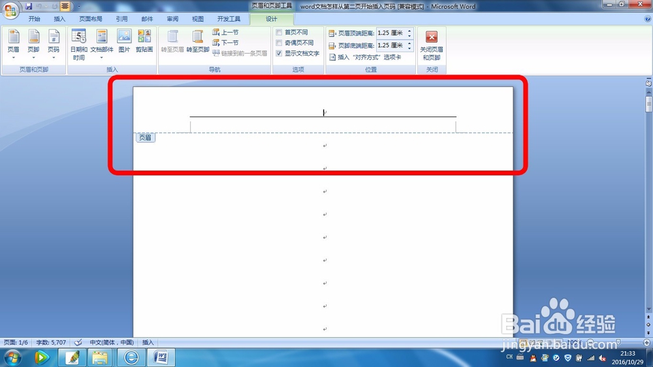Click the vertical scrollbar thumb
653x367 pixels.
coord(648,104)
